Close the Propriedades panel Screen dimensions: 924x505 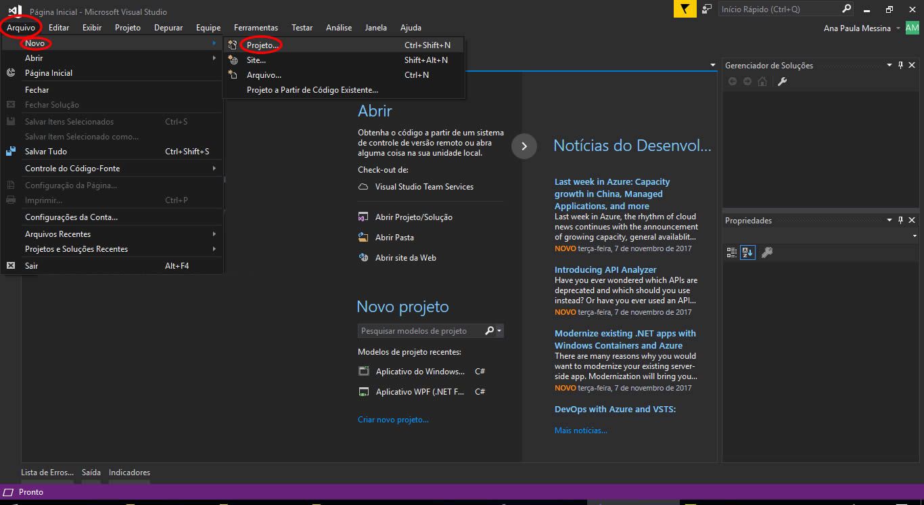pyautogui.click(x=912, y=221)
